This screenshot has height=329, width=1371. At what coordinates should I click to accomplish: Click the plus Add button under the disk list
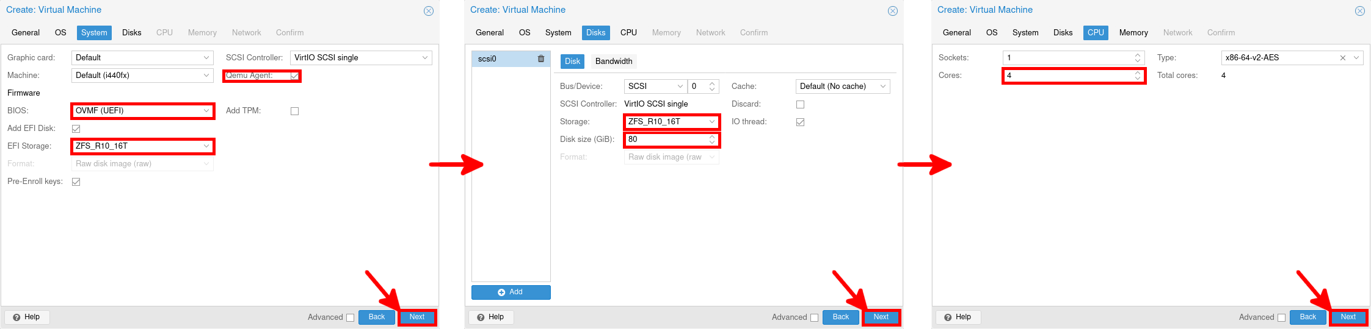pos(511,292)
